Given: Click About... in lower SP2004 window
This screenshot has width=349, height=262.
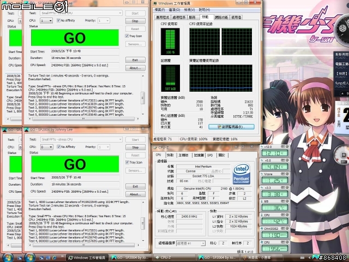Looking at the screenshot, I should coord(135,194).
